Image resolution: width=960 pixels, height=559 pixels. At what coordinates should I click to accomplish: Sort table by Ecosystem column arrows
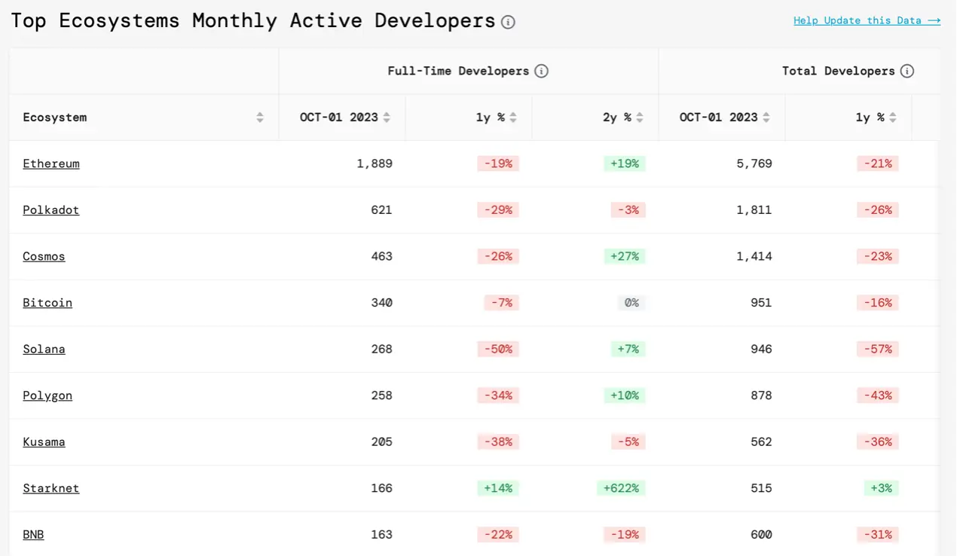260,118
